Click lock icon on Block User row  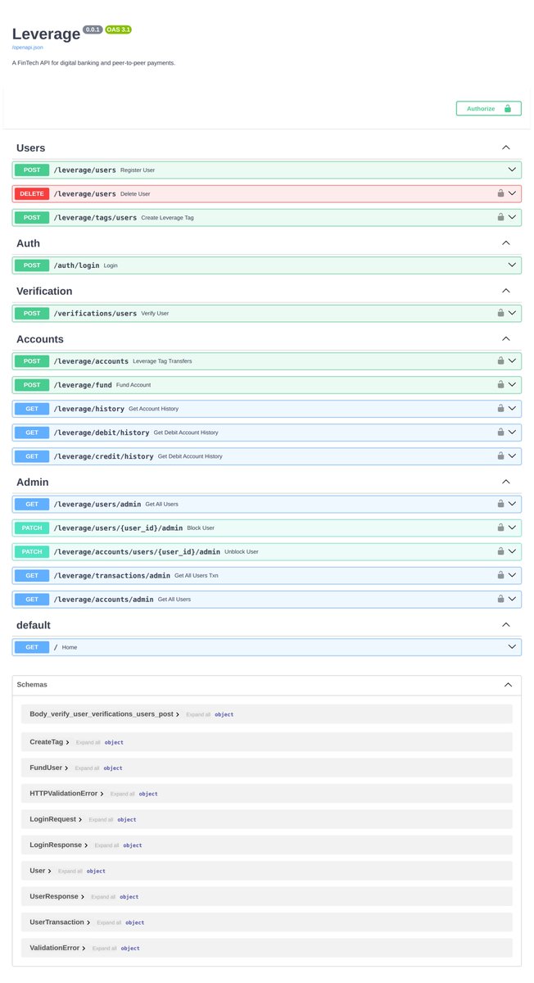coord(500,528)
